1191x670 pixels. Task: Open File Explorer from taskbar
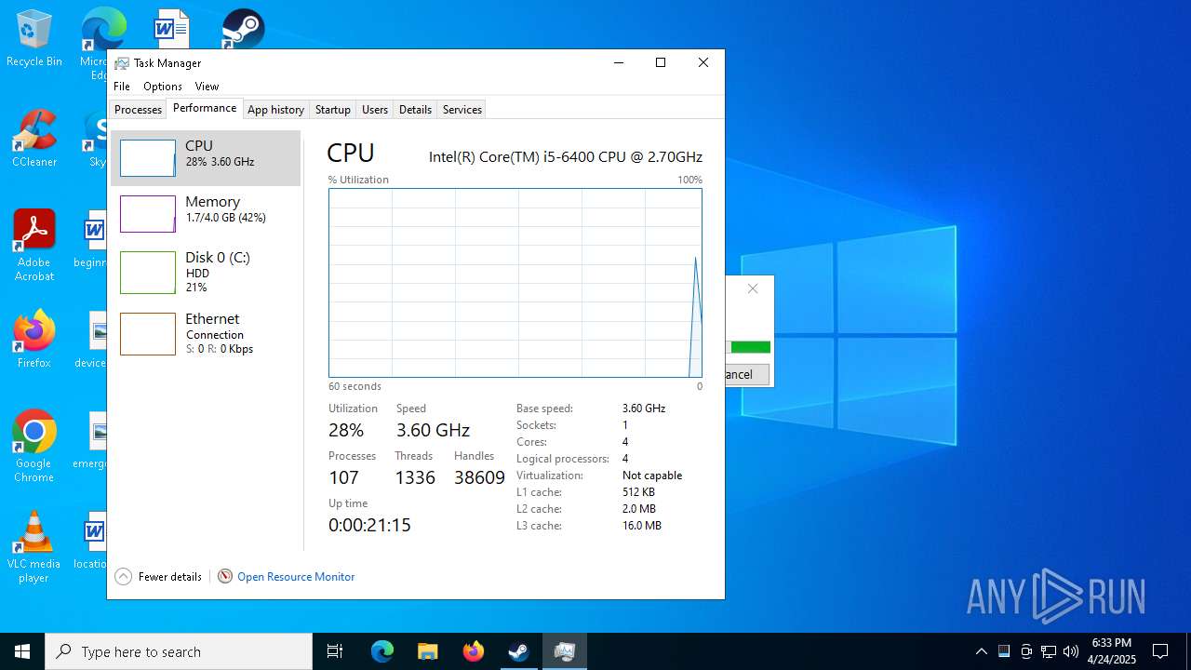(x=428, y=651)
